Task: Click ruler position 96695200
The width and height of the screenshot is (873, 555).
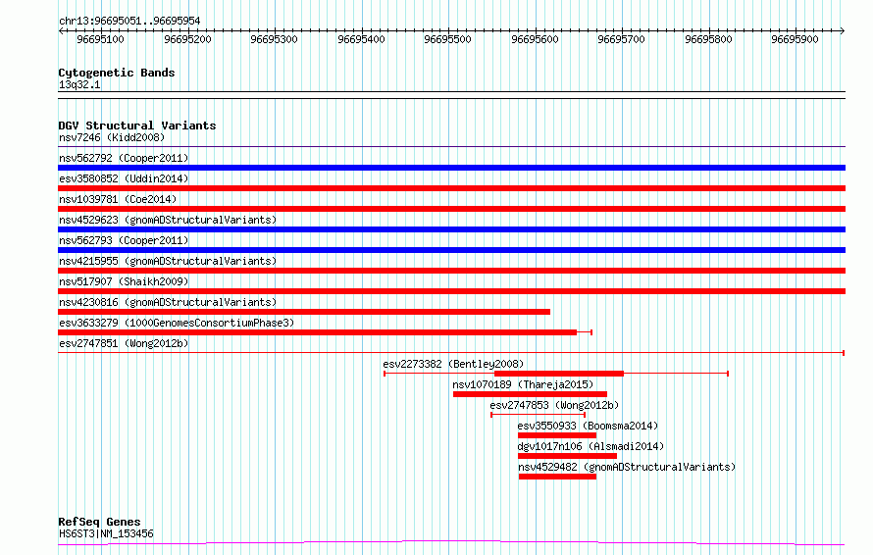Action: pyautogui.click(x=187, y=39)
